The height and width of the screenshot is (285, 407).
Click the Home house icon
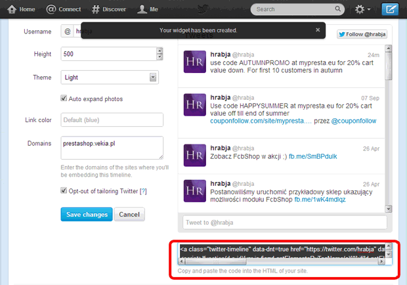[x=11, y=10]
